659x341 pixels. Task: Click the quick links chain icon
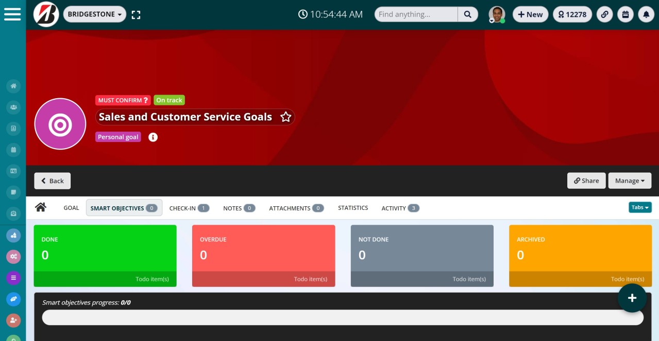[x=605, y=14]
